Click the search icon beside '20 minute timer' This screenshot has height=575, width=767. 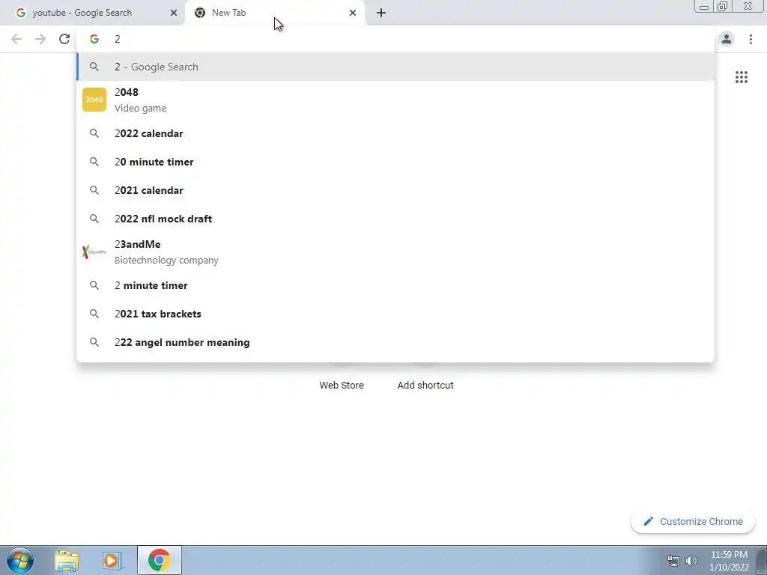tap(94, 162)
